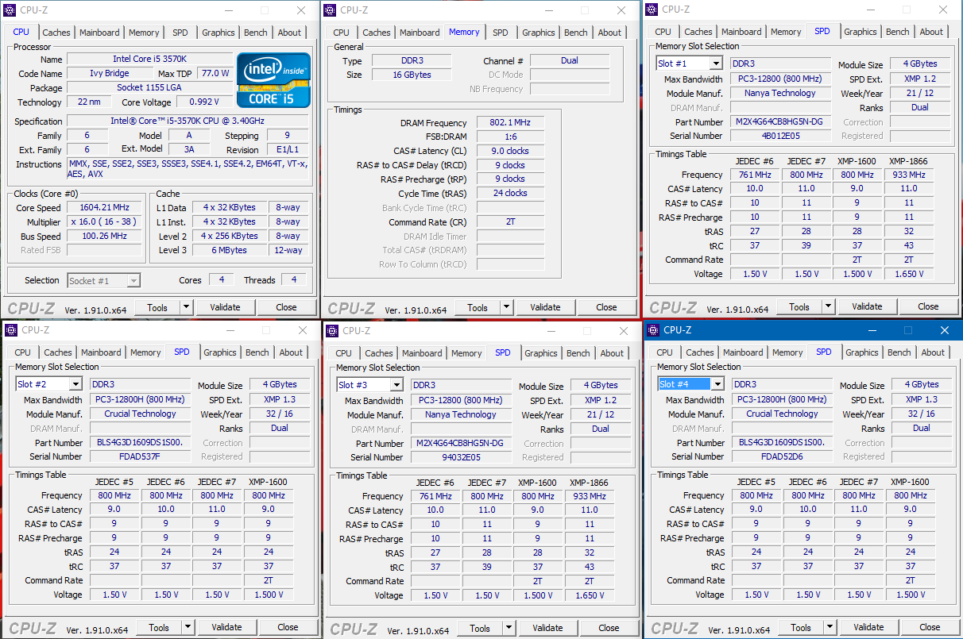This screenshot has width=963, height=639.
Task: Click Validate in the CPU tab window
Action: [x=225, y=307]
